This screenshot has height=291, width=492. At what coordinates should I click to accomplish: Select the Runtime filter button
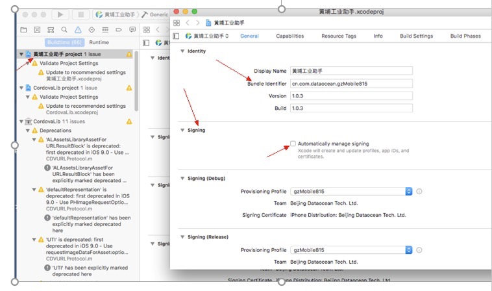99,42
